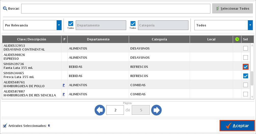Open P link for HAMBURGUESA DE RES SENCILLA
The width and height of the screenshot is (256, 134).
pos(64,94)
